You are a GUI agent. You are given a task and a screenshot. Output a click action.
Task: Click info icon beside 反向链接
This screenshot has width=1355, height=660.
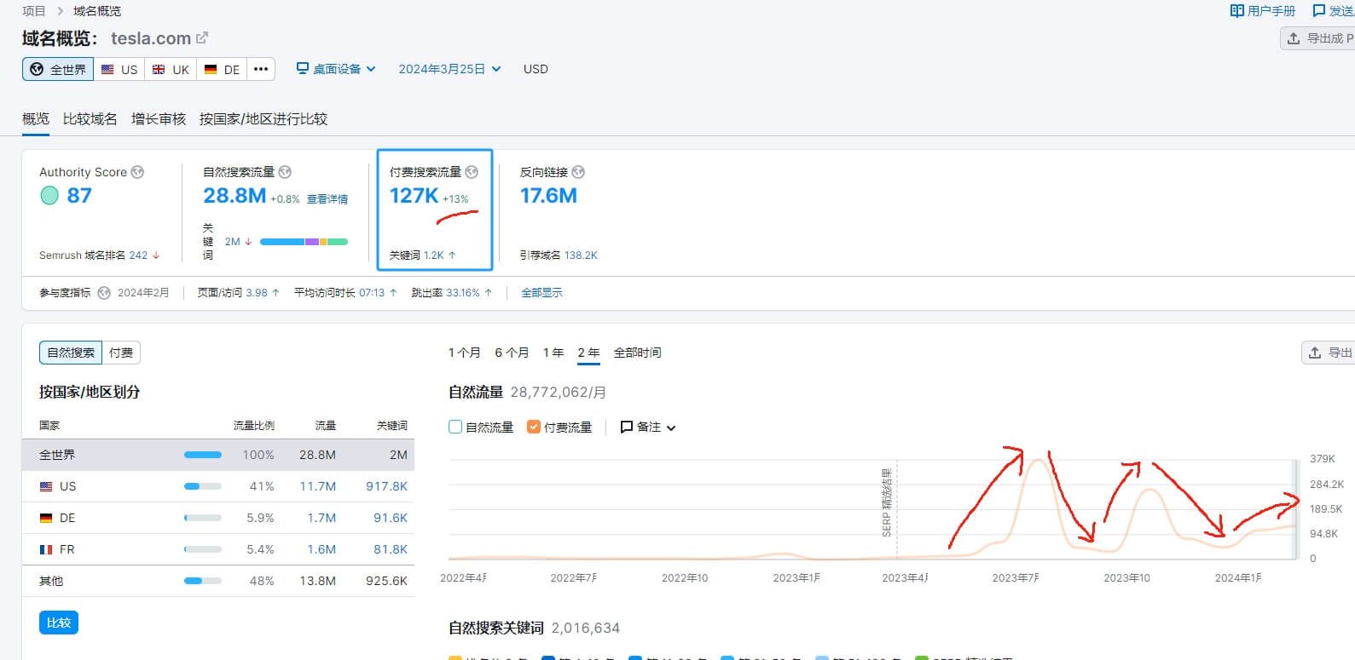[x=578, y=172]
